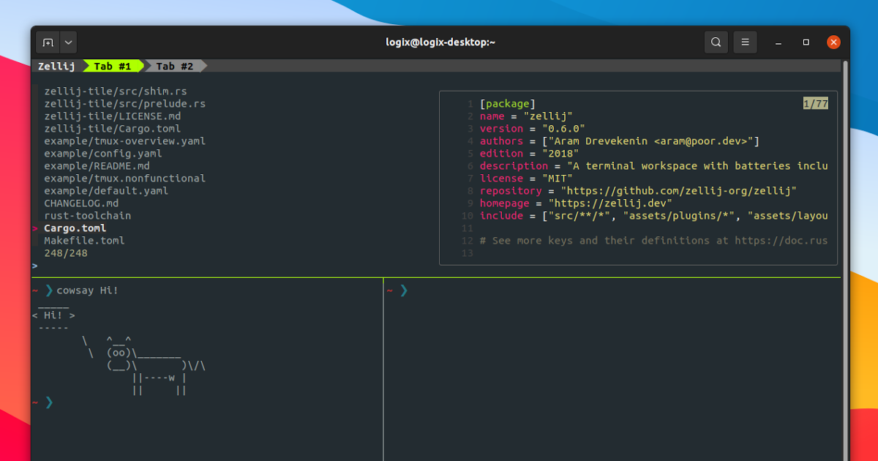This screenshot has width=878, height=461.
Task: Select Cargo.toml in the file list
Action: tap(75, 228)
